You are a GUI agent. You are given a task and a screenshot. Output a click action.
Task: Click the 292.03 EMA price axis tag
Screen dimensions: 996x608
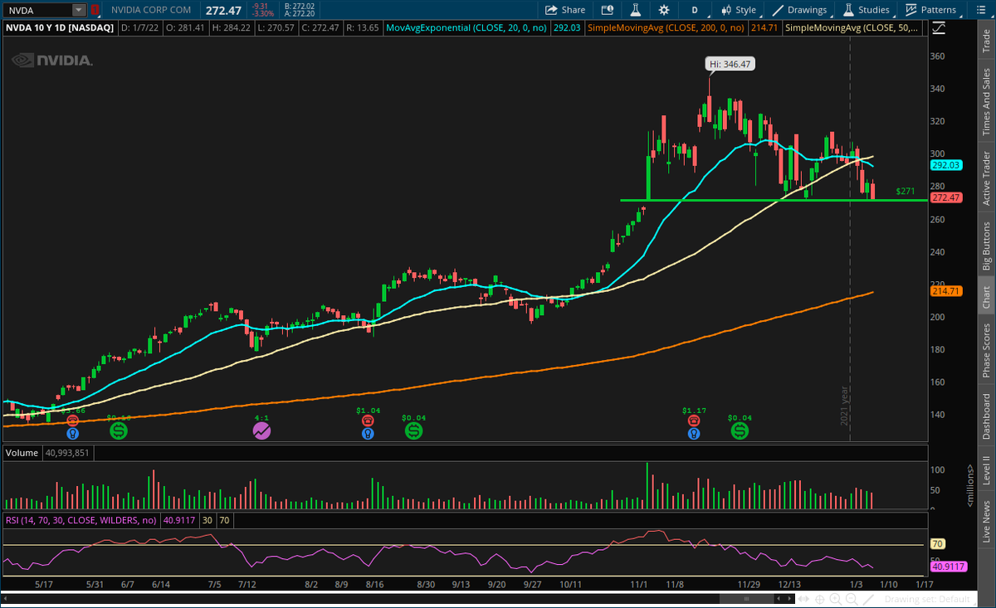[x=945, y=165]
